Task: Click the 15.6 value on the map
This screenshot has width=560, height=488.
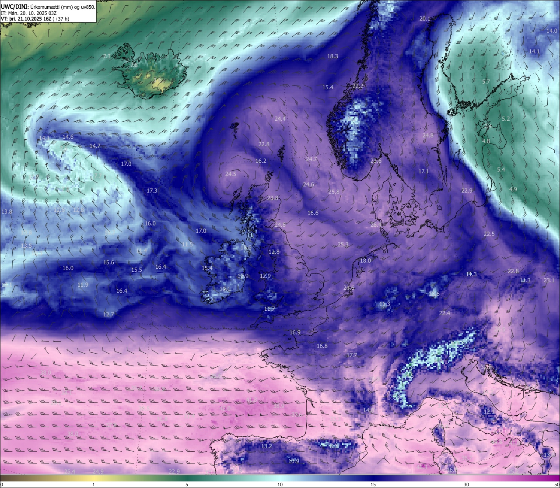Action: (x=108, y=262)
